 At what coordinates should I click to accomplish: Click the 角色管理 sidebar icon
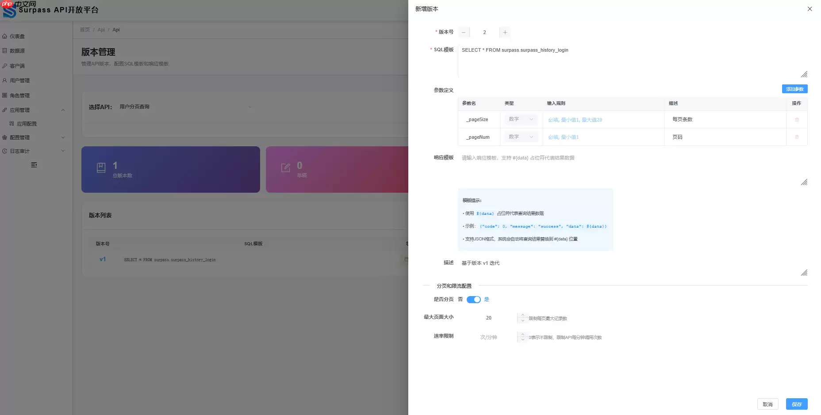(x=5, y=95)
